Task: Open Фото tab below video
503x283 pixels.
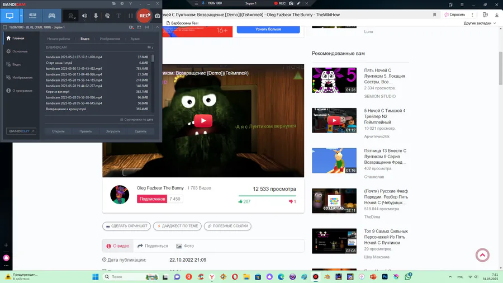Action: point(185,246)
